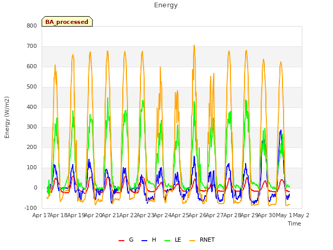Click the Apr 27 x-axis label
The height and width of the screenshot is (250, 333).
click(214, 215)
